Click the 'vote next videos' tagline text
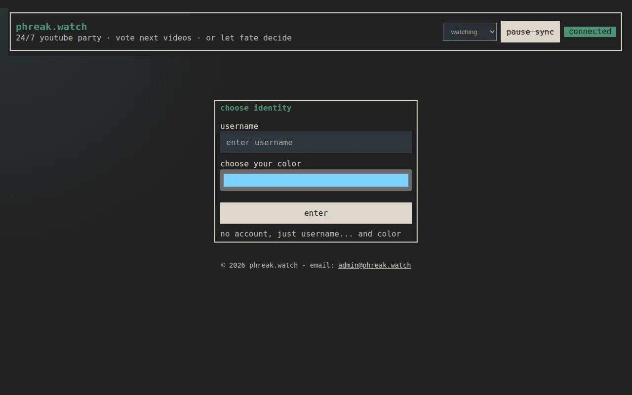 click(154, 38)
